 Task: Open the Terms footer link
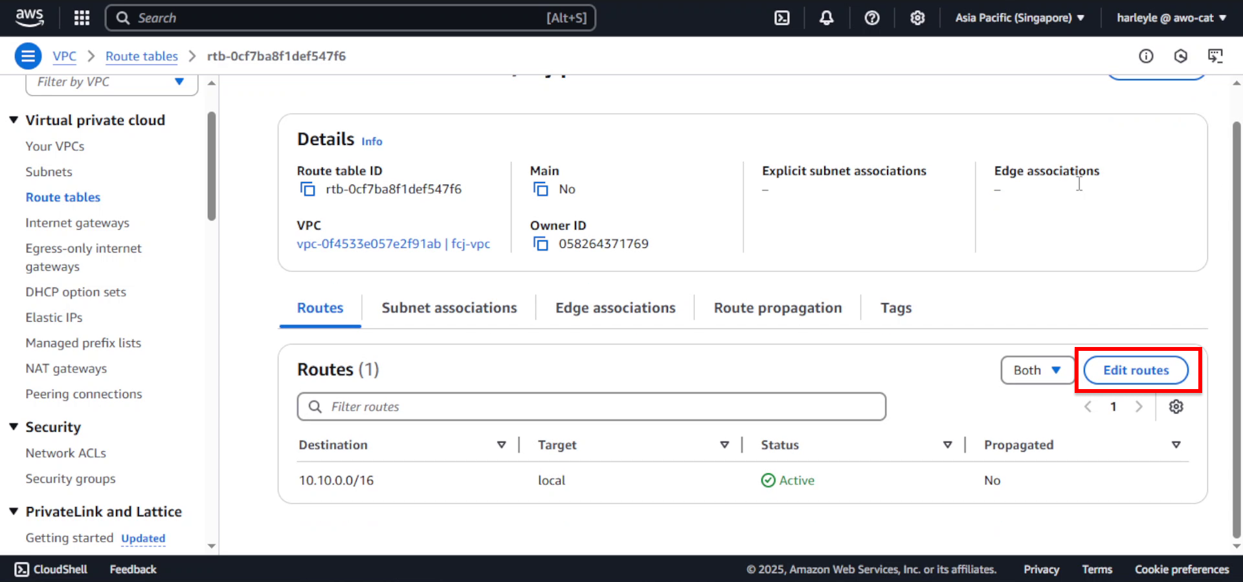click(1097, 569)
